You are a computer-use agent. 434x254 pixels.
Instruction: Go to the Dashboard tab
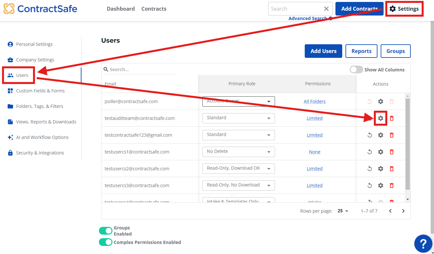pyautogui.click(x=121, y=9)
